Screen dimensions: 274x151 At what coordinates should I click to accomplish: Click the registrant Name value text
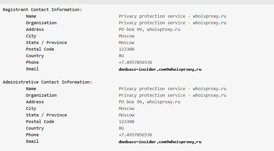point(172,16)
